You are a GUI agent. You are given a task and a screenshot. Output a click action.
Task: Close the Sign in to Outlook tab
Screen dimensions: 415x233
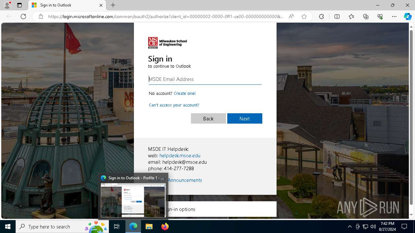[x=101, y=5]
